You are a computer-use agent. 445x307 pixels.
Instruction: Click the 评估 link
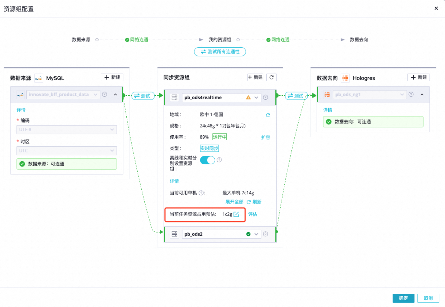[253, 214]
